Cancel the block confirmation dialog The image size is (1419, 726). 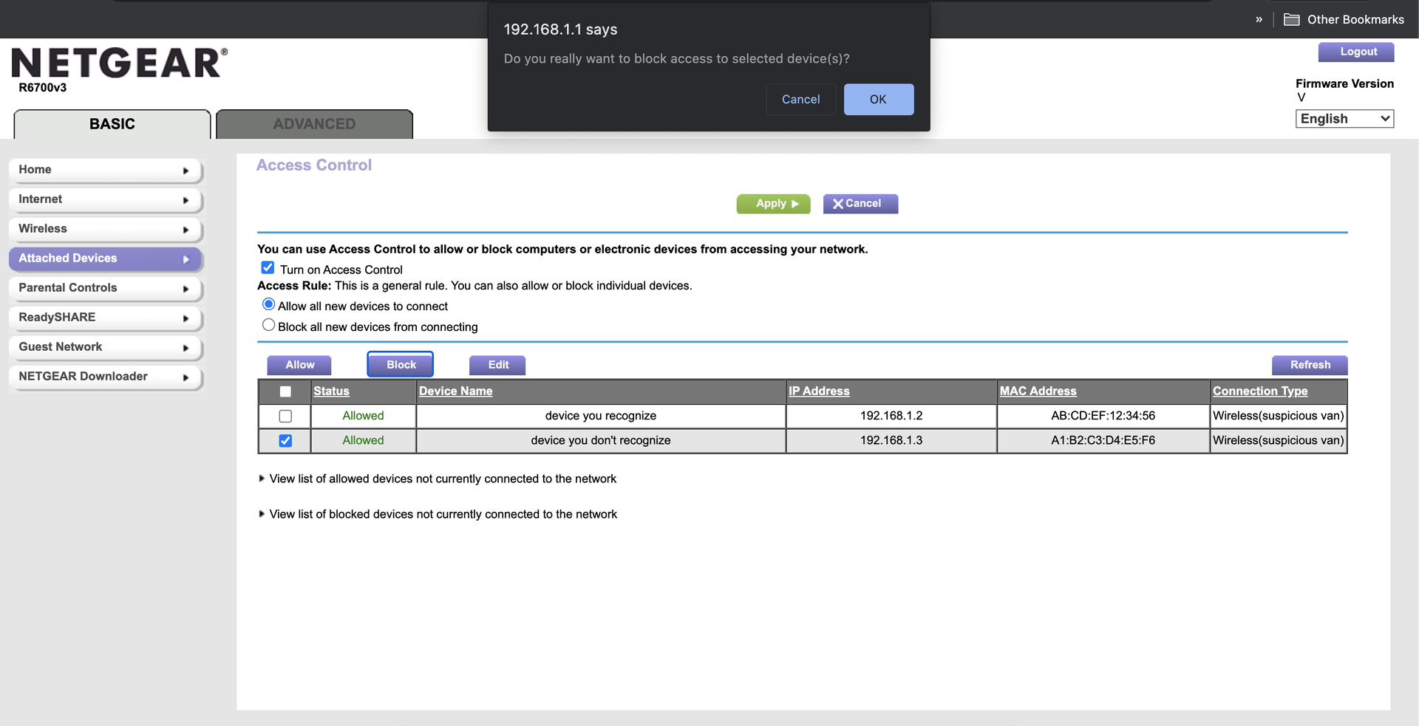click(x=800, y=99)
